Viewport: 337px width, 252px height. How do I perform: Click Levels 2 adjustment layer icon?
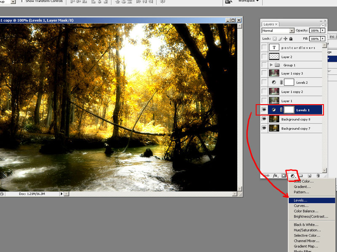274,82
